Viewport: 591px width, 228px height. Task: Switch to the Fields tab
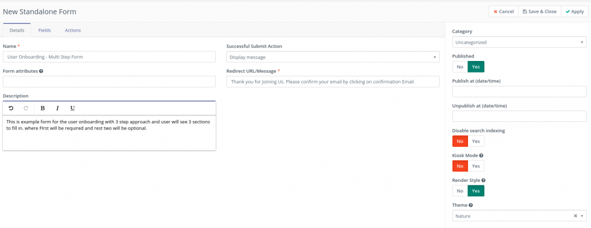(44, 31)
